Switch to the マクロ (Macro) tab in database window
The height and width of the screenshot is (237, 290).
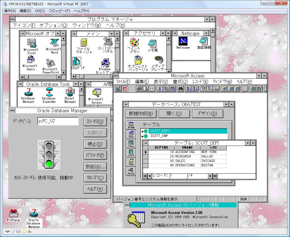131,162
